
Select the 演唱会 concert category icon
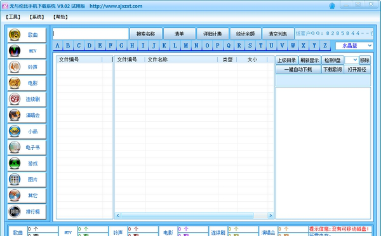(15, 115)
